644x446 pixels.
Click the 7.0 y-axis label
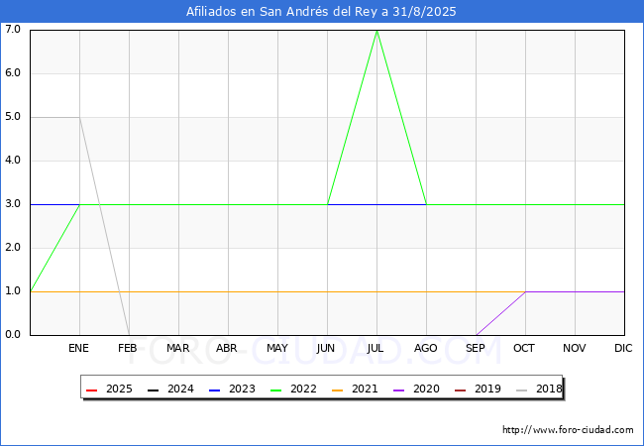13,30
